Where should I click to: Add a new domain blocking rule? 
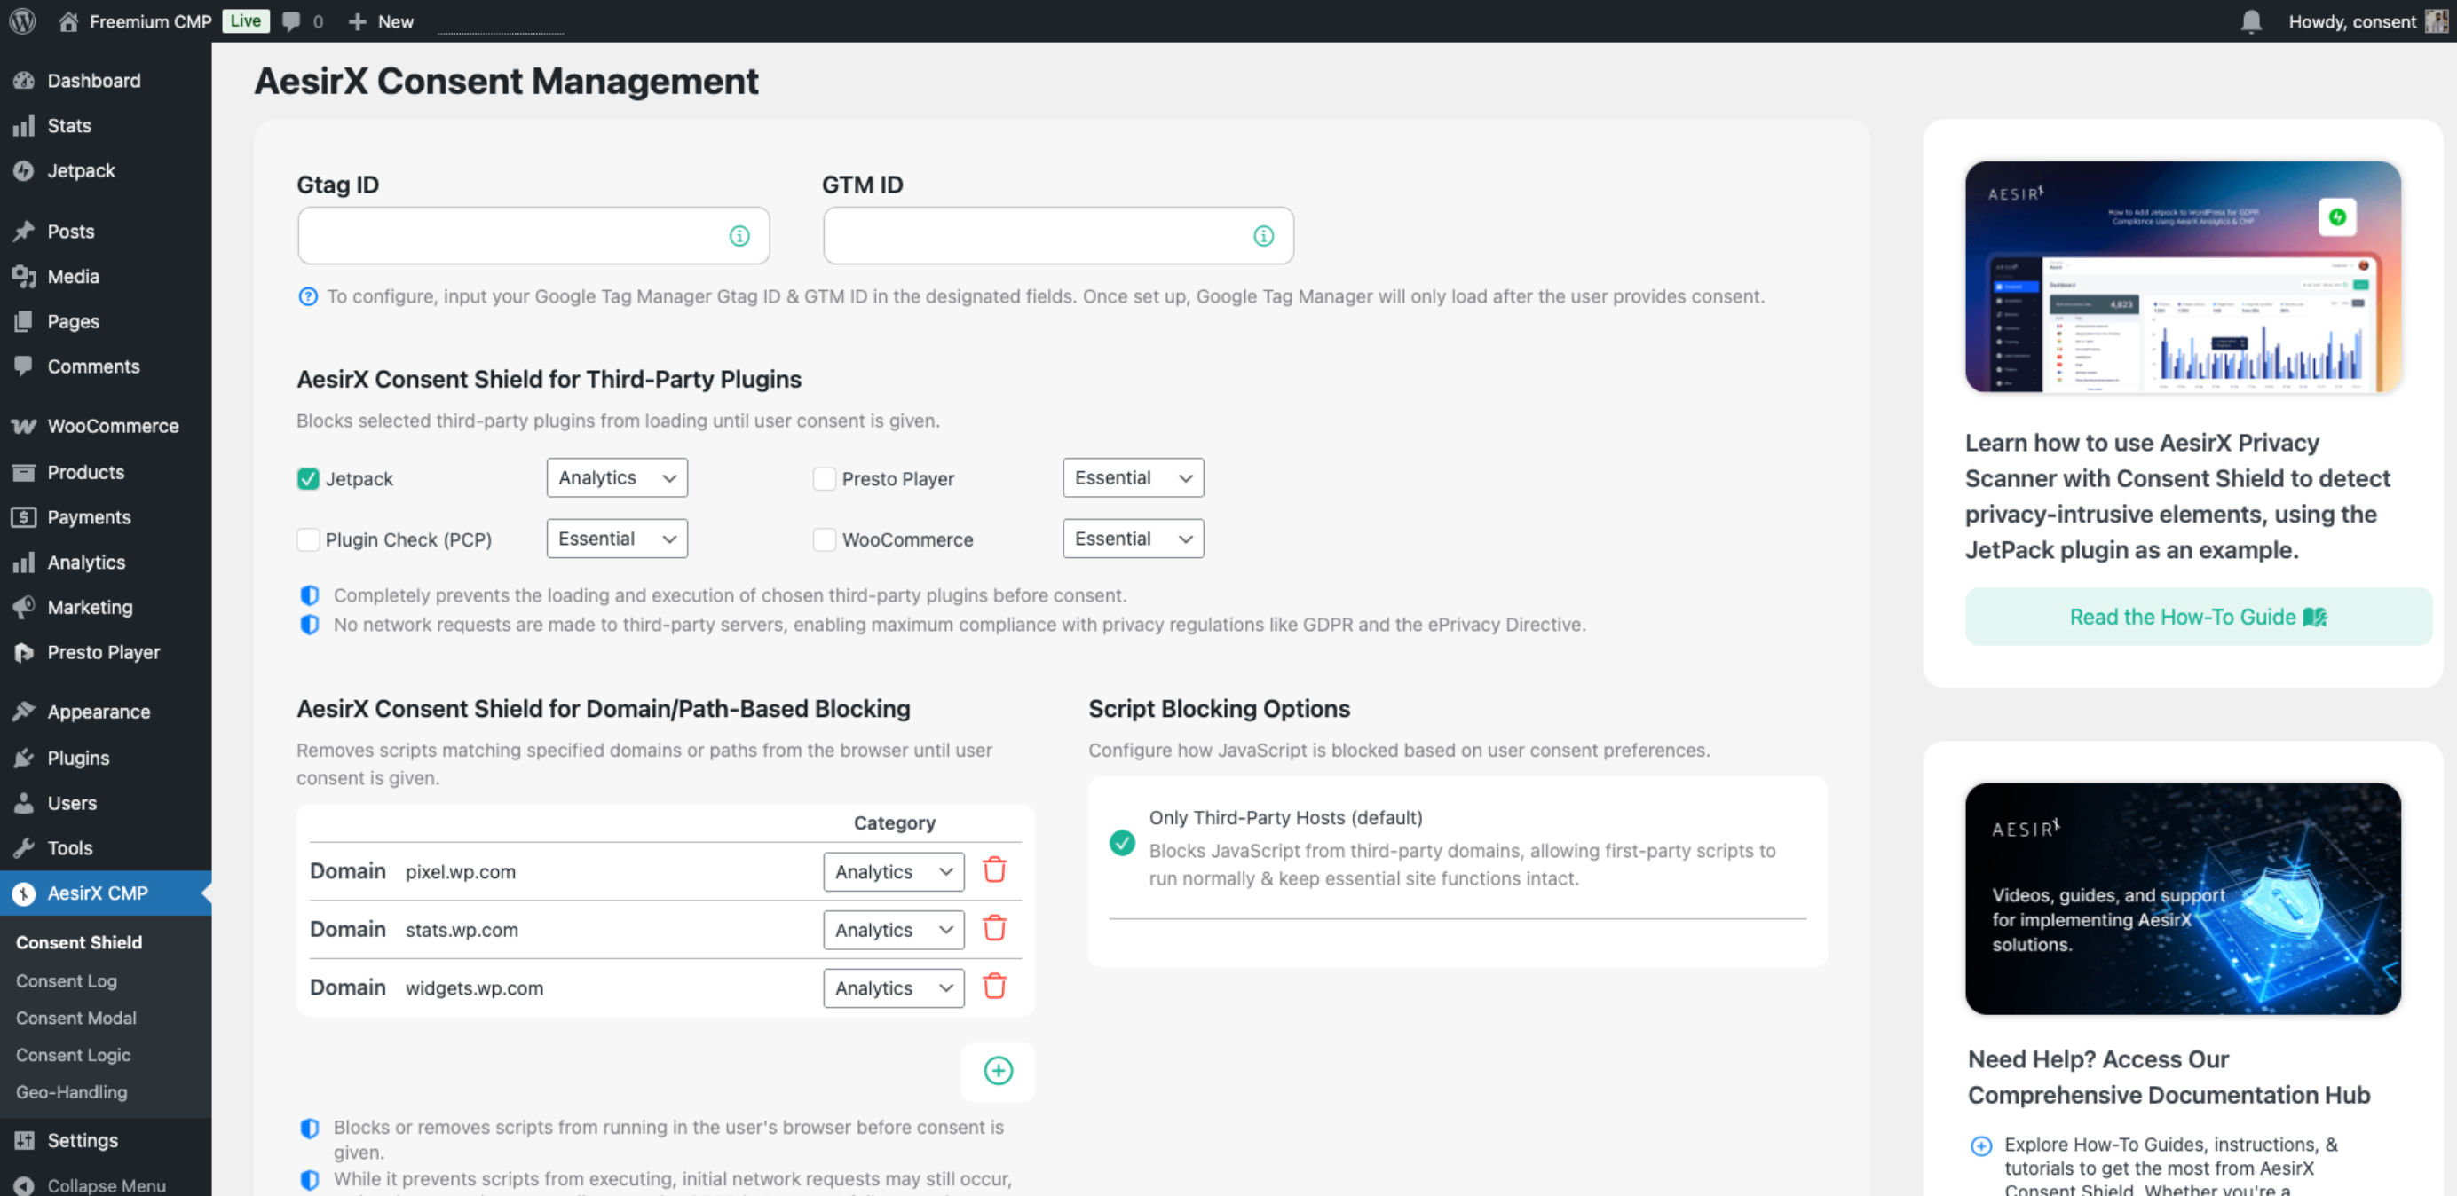pos(997,1071)
